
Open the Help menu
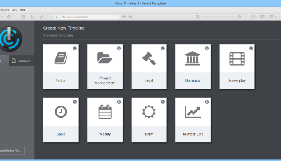pos(23,10)
